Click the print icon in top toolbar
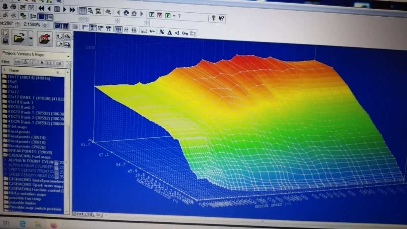 tap(13, 8)
